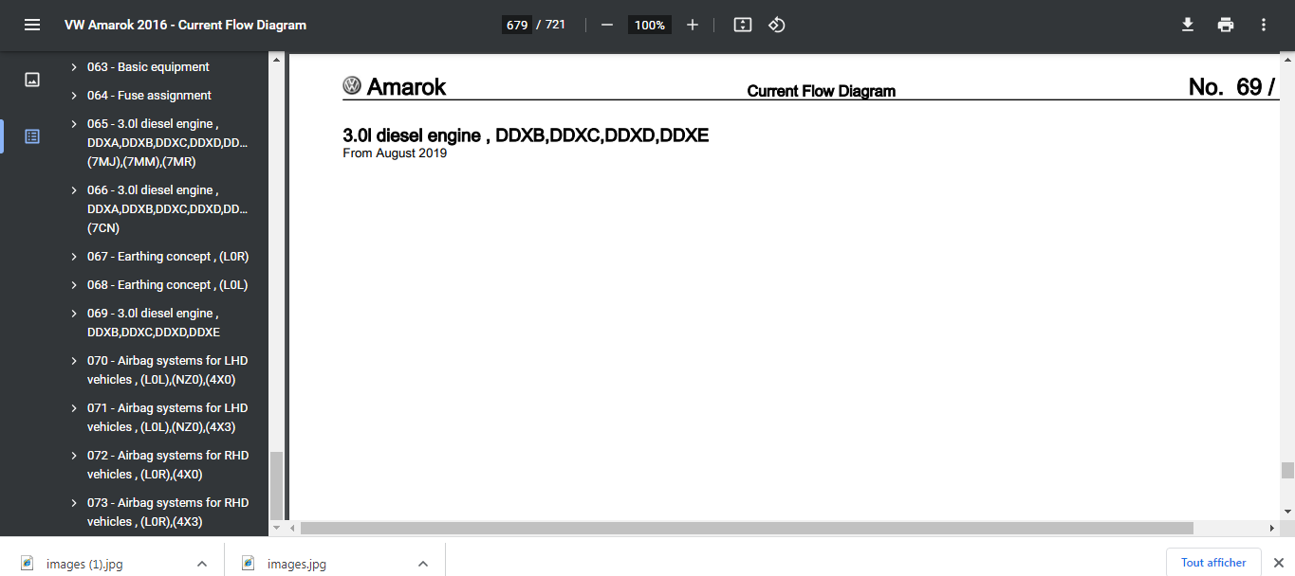This screenshot has height=576, width=1295.
Task: Go to 069 - 3.0l diesel engine DDXB
Action: click(x=154, y=323)
